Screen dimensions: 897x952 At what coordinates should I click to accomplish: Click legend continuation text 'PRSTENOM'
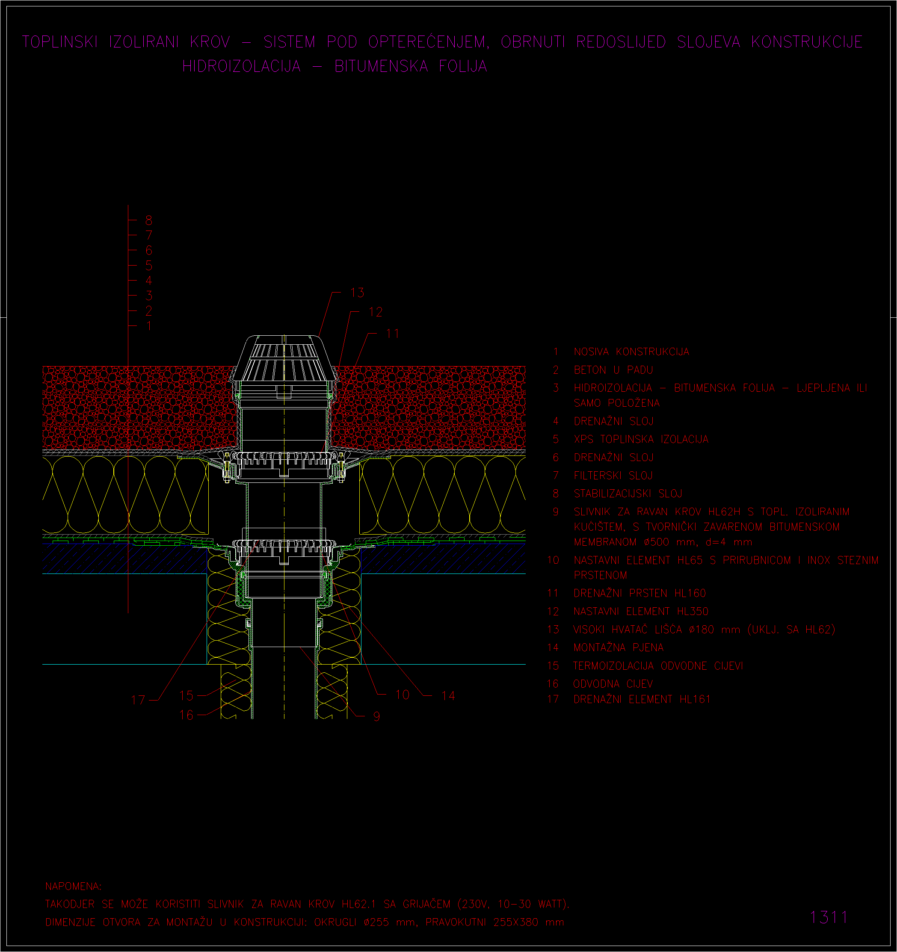coord(600,576)
